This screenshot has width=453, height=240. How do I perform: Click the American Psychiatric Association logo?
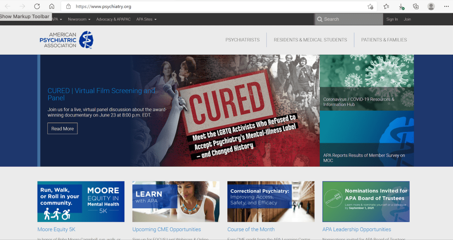pyautogui.click(x=66, y=40)
